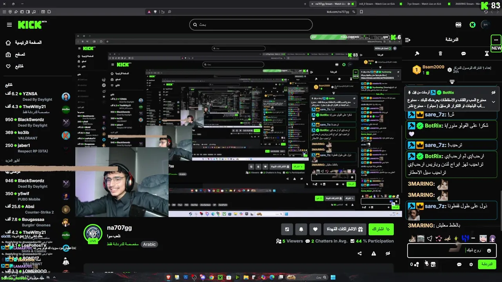502x282 pixels.
Task: Expand the gift leaderboard down arrow
Action: pos(452,82)
